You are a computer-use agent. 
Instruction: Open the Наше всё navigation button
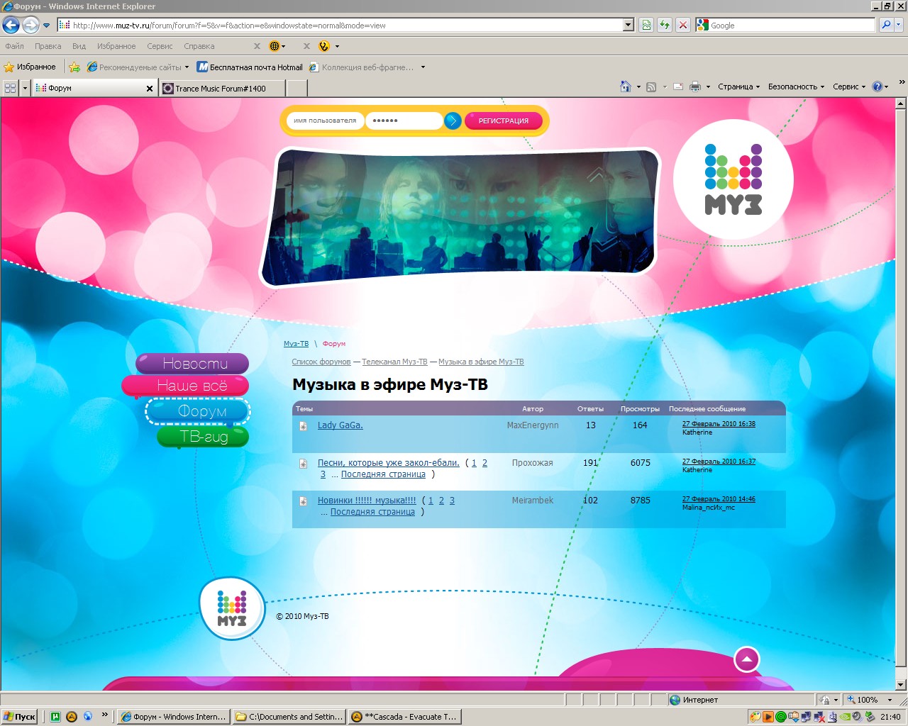(185, 386)
